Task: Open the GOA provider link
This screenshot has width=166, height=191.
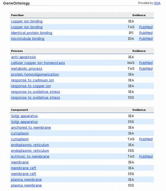Action: click(x=157, y=3)
